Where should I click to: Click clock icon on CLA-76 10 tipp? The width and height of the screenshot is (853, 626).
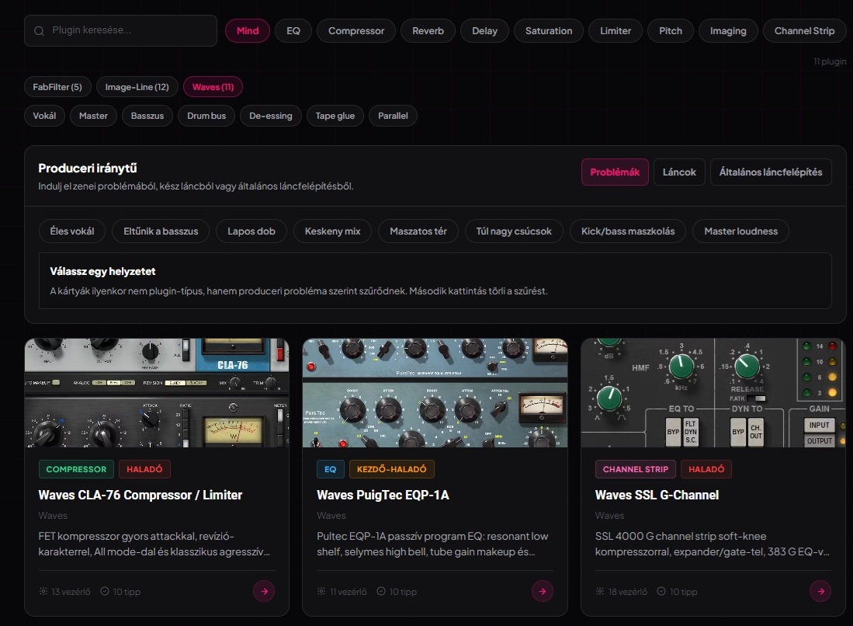[x=105, y=591]
